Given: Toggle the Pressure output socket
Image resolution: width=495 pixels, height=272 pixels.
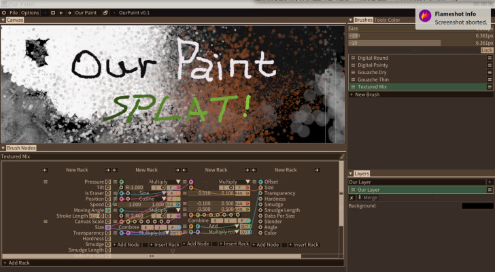Looking at the screenshot, I should pos(108,182).
